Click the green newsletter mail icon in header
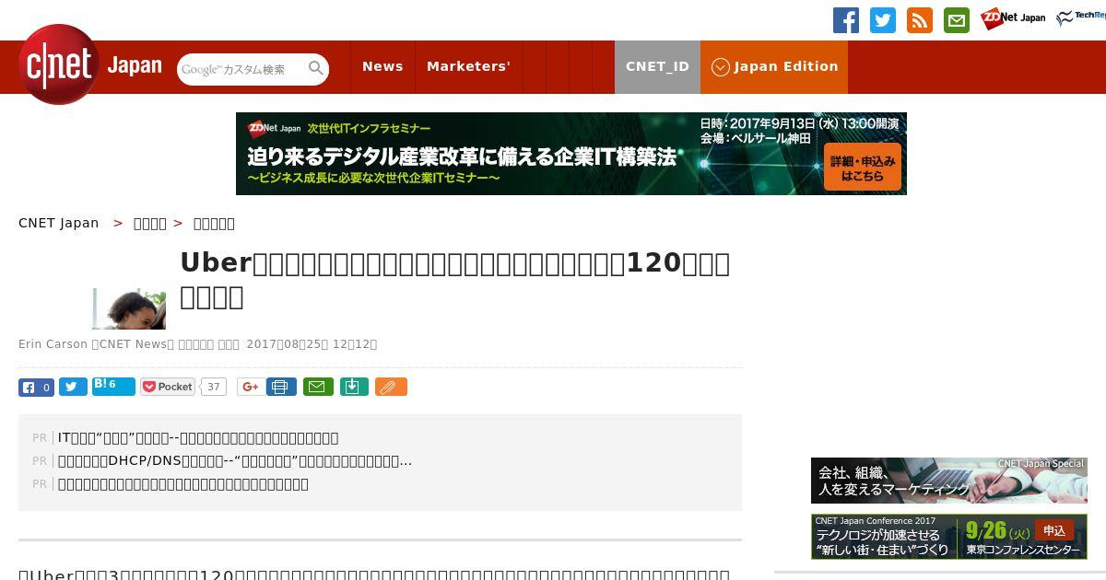The height and width of the screenshot is (580, 1106). [x=957, y=20]
